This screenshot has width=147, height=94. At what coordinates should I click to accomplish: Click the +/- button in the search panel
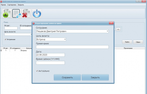[118, 29]
